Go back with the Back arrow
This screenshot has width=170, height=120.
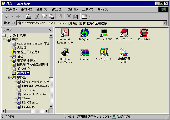tap(7, 17)
